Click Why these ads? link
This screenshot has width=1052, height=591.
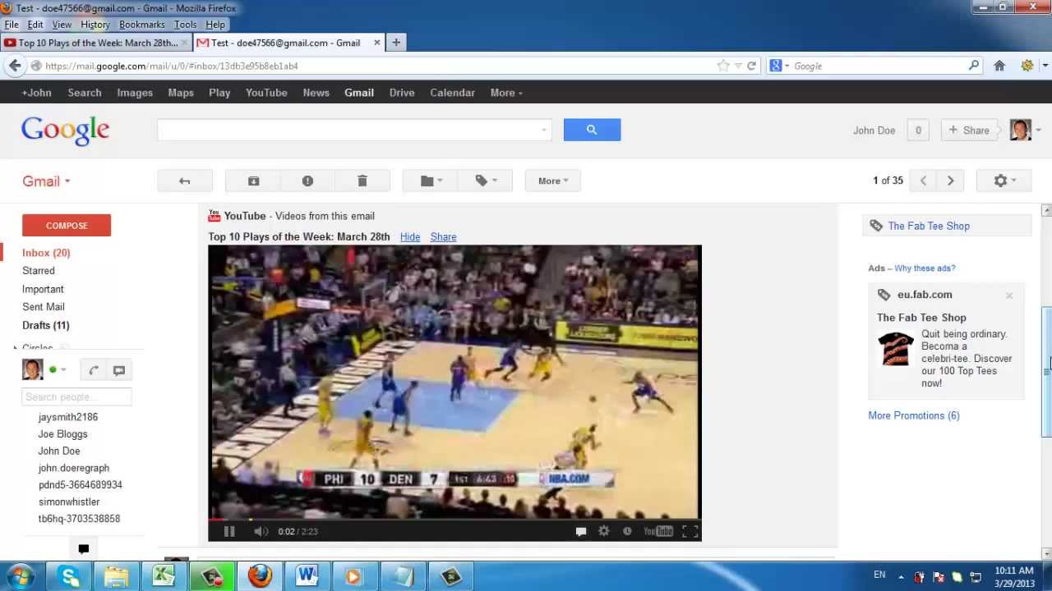click(925, 268)
